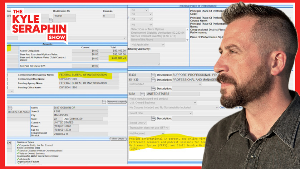Open the No dropdown directly above the options list
The image size is (300, 169).
(x=142, y=24)
